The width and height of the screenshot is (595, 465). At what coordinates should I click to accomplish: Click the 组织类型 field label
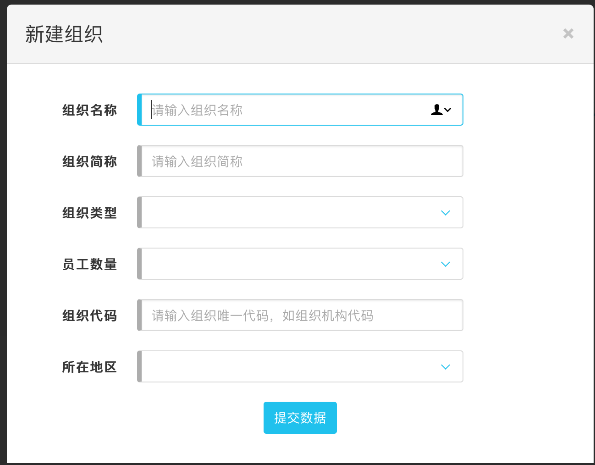(x=90, y=213)
